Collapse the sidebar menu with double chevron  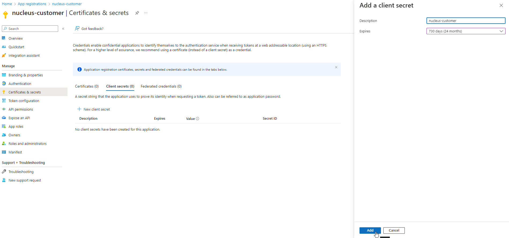[63, 29]
